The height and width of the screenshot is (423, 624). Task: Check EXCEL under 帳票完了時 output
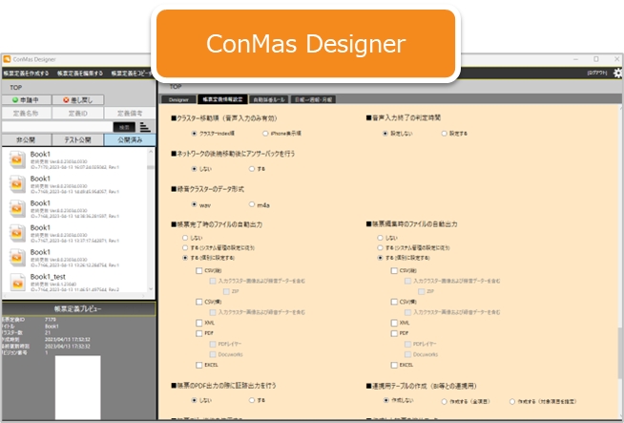(x=199, y=365)
